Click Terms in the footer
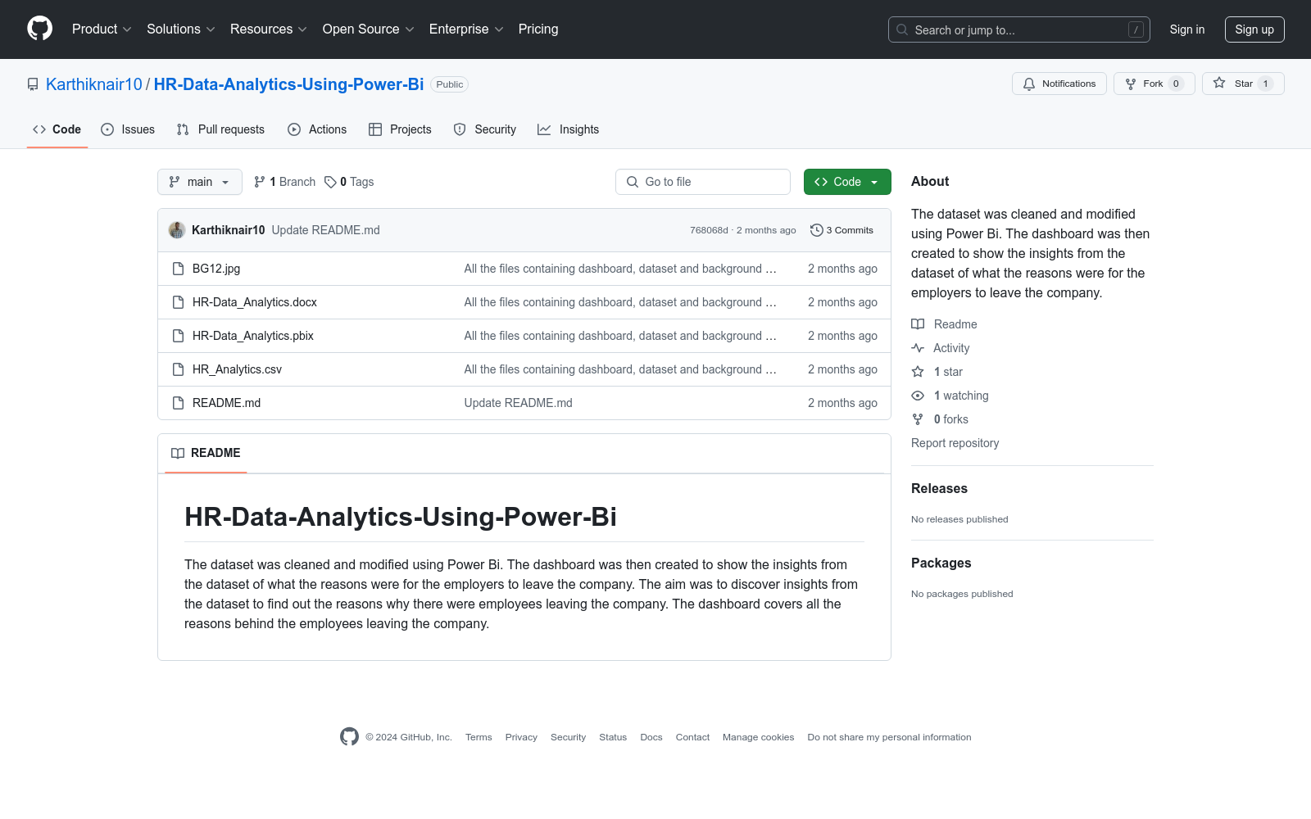Image resolution: width=1311 pixels, height=819 pixels. [479, 737]
